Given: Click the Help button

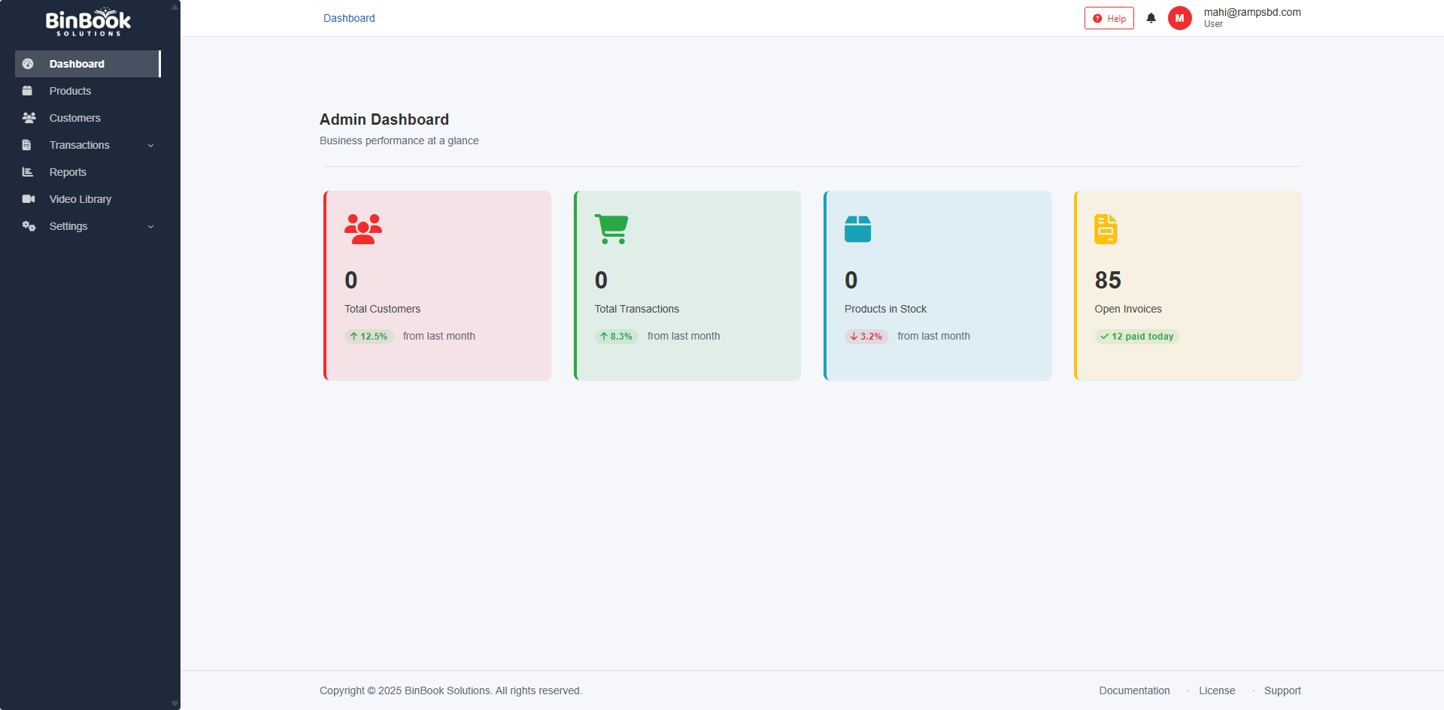Looking at the screenshot, I should click(x=1109, y=18).
